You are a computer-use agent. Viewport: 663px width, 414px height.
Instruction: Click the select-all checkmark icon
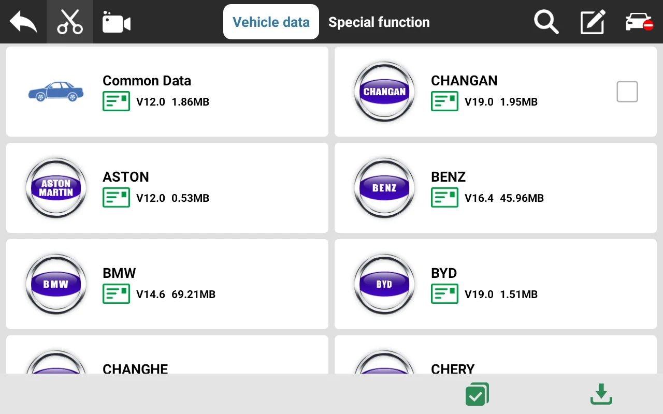coord(477,394)
